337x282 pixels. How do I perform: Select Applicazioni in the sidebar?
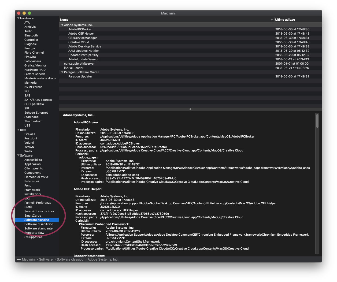[33, 164]
